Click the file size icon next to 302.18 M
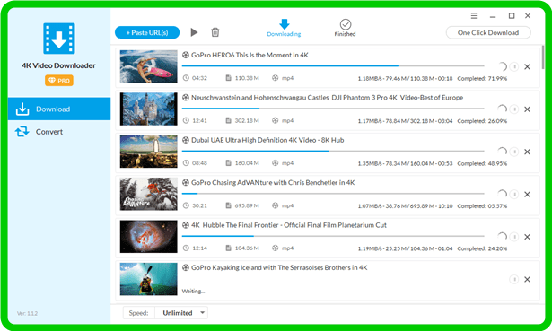 [228, 121]
